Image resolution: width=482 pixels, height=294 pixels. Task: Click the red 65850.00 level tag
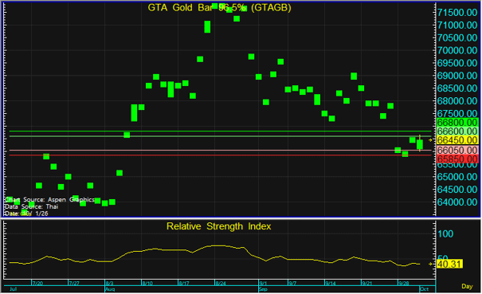[x=457, y=159]
